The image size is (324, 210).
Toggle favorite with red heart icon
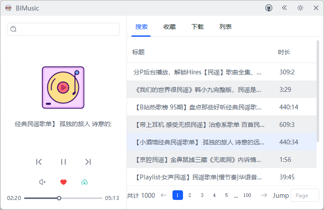click(63, 182)
